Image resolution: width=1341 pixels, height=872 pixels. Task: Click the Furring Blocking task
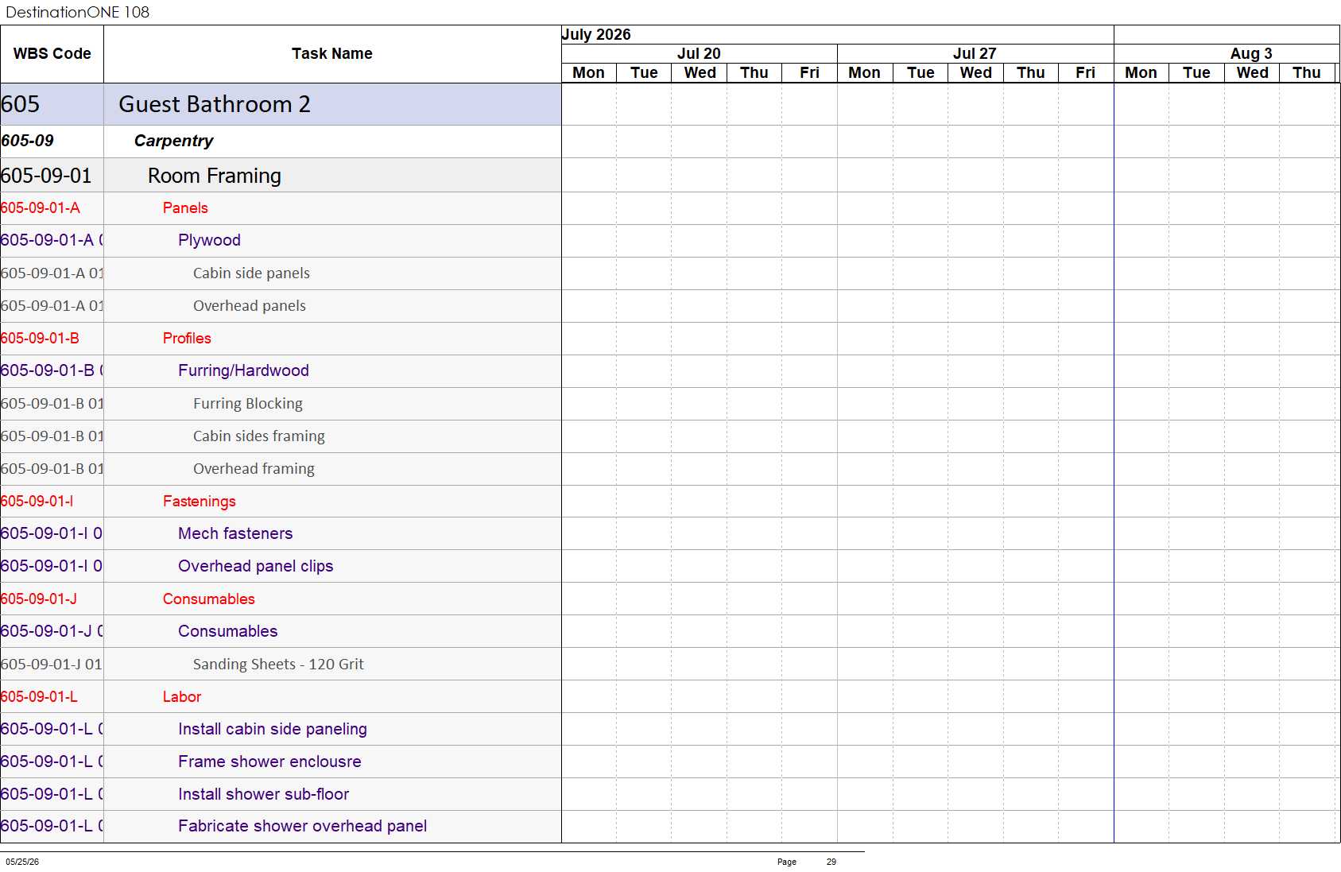[x=281, y=403]
